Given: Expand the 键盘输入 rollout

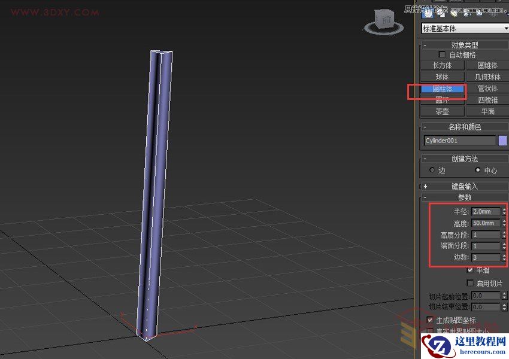Looking at the screenshot, I should pyautogui.click(x=462, y=185).
